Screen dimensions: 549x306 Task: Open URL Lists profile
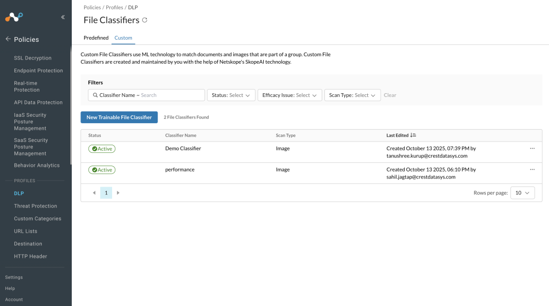26,232
